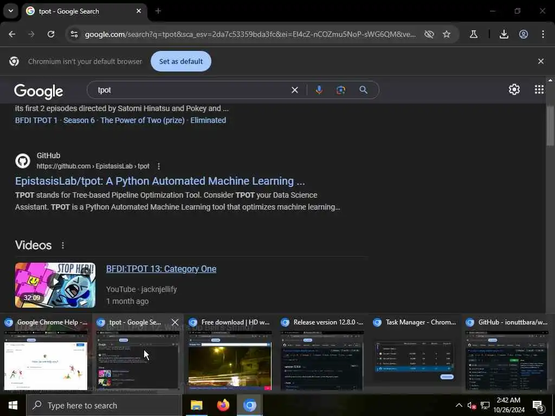The image size is (555, 416).
Task: Click the tpot search input field
Action: tap(191, 90)
